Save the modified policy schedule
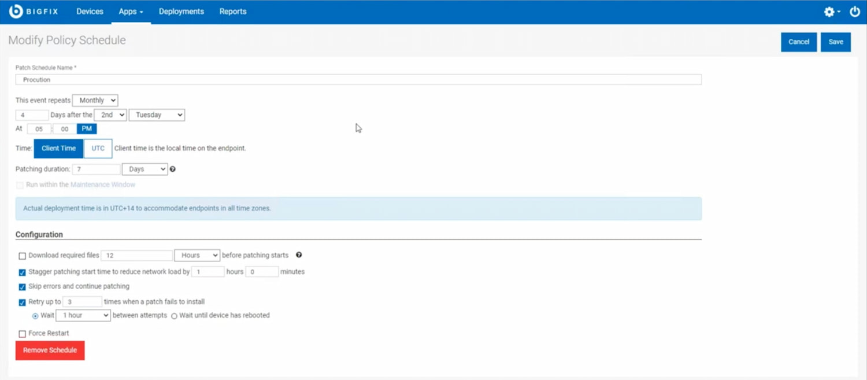This screenshot has width=867, height=380. pos(835,42)
